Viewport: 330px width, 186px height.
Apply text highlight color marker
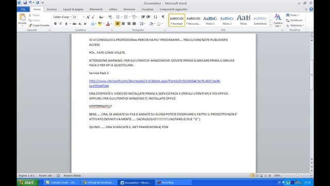coord(100,24)
